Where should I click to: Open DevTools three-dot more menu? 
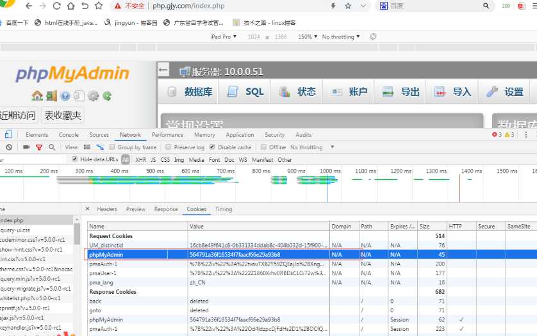pos(525,135)
